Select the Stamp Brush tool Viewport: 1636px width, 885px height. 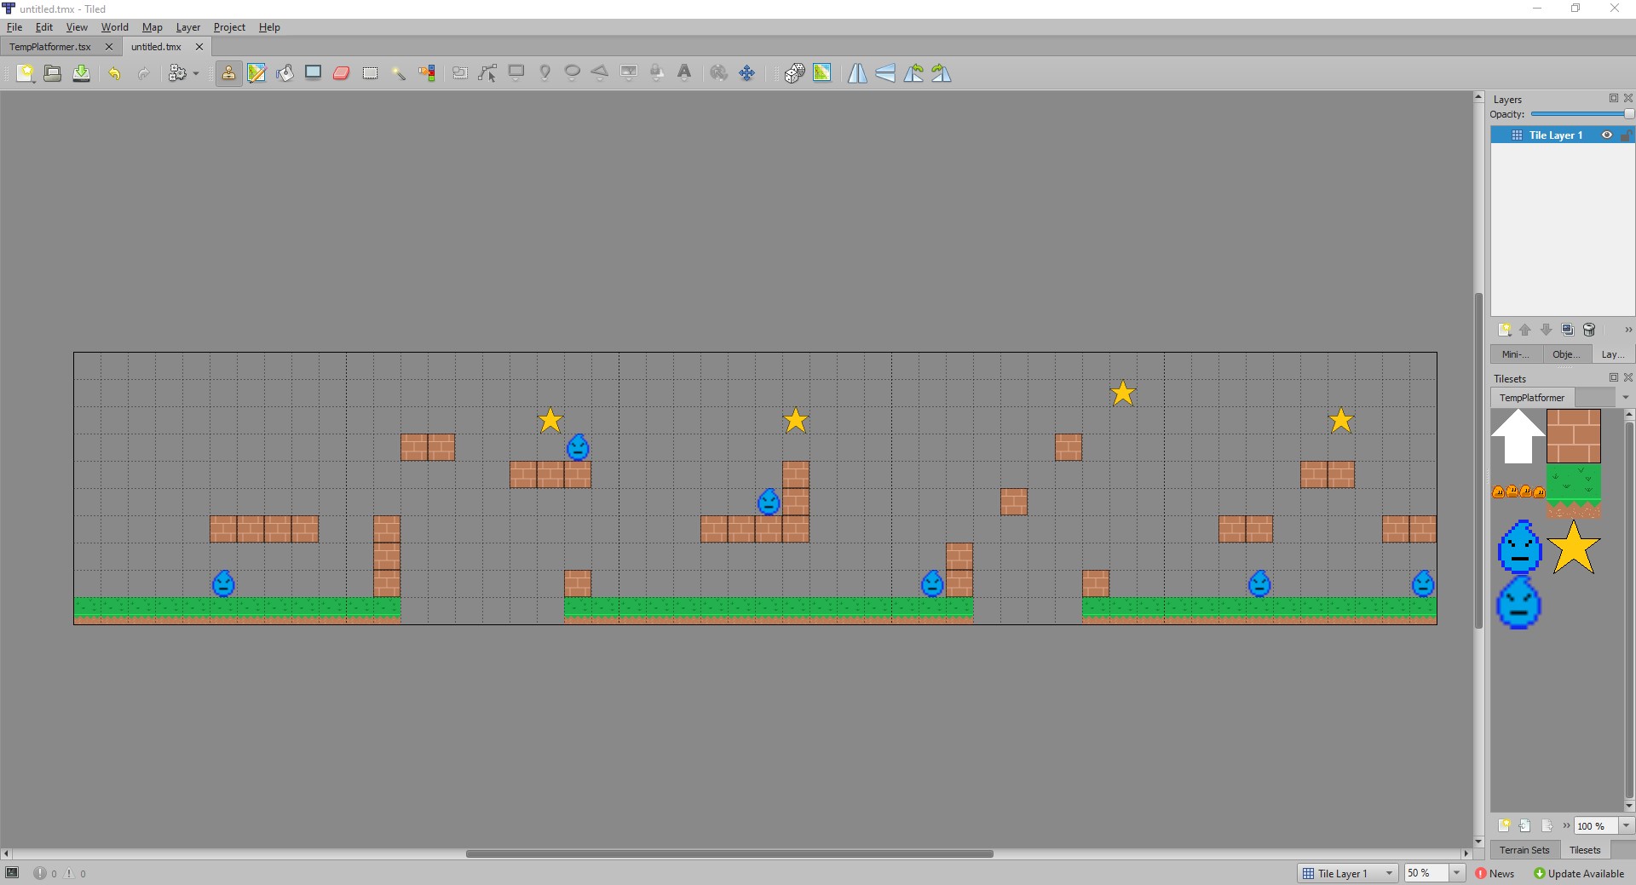(x=228, y=73)
